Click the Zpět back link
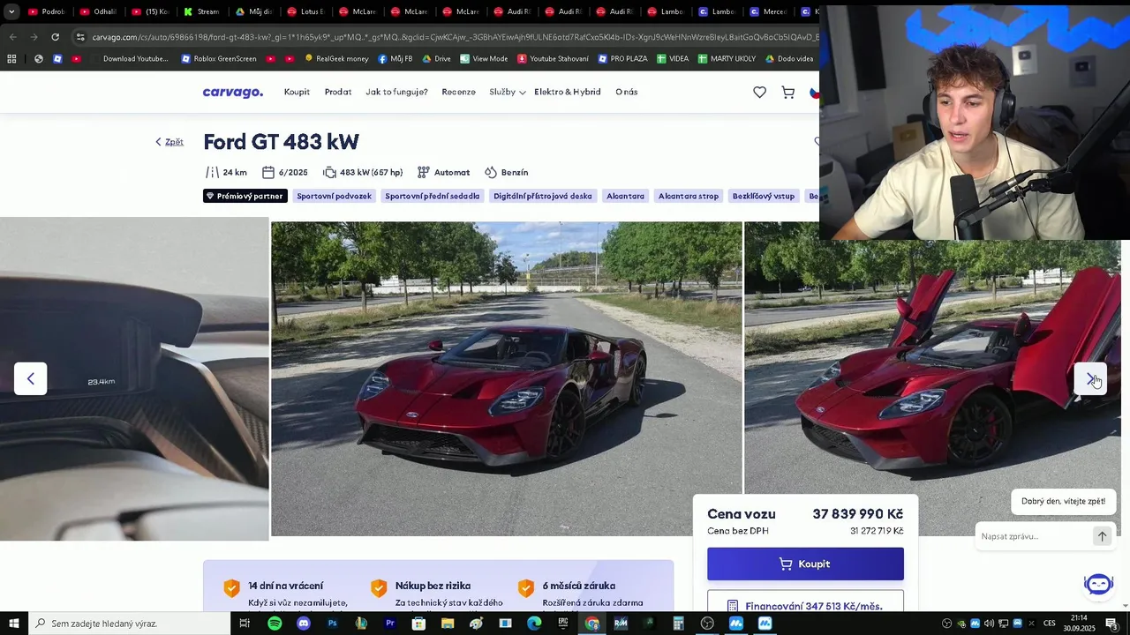The image size is (1130, 635). 169,142
